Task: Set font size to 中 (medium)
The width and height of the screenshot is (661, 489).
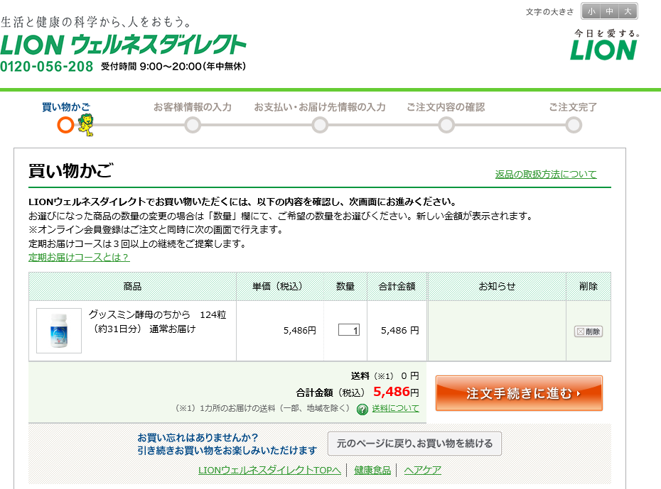Action: [610, 11]
